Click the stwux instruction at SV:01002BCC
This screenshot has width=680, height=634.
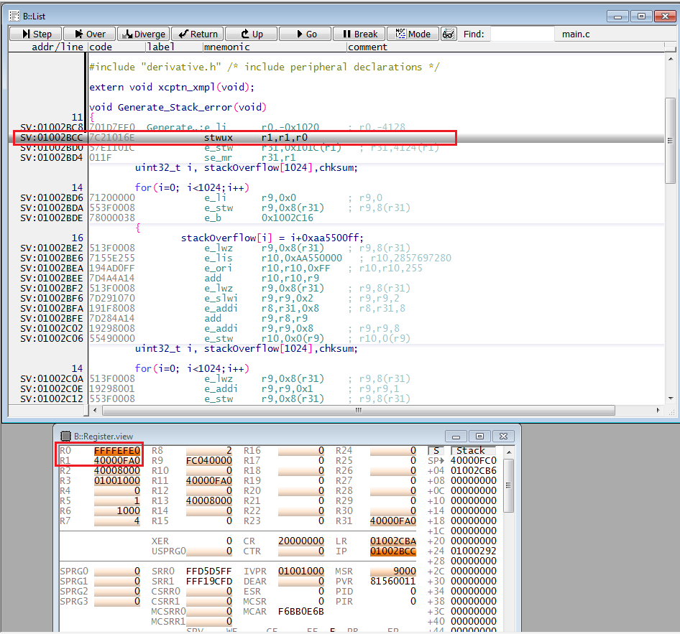pyautogui.click(x=336, y=138)
